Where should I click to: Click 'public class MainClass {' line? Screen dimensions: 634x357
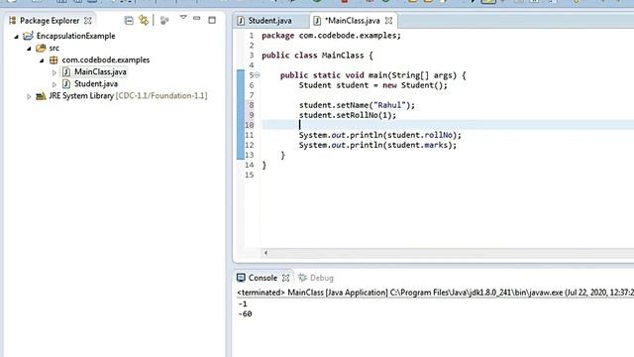[x=317, y=56]
